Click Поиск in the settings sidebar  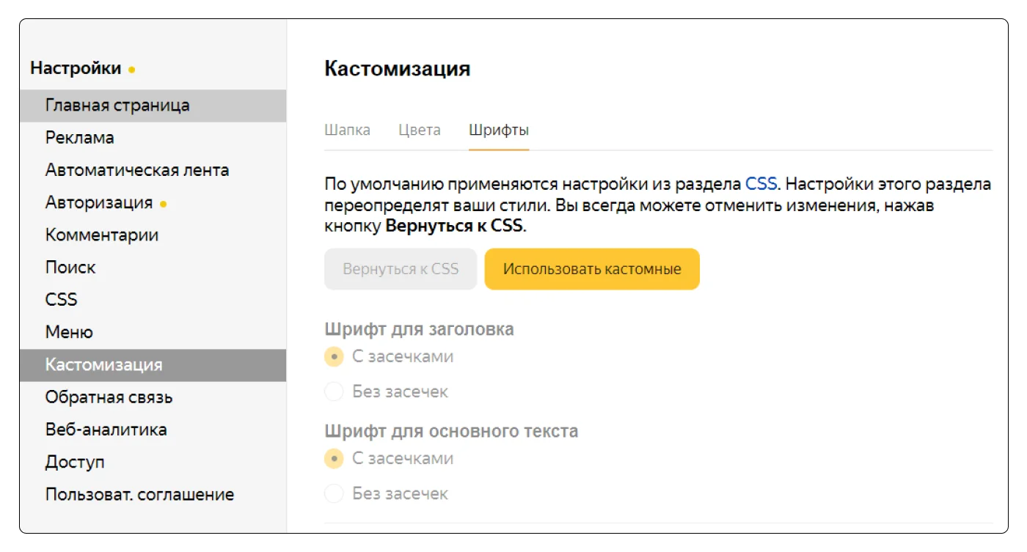coord(70,268)
